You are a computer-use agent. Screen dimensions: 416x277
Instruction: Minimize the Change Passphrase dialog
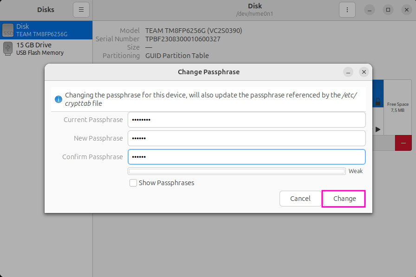(349, 72)
